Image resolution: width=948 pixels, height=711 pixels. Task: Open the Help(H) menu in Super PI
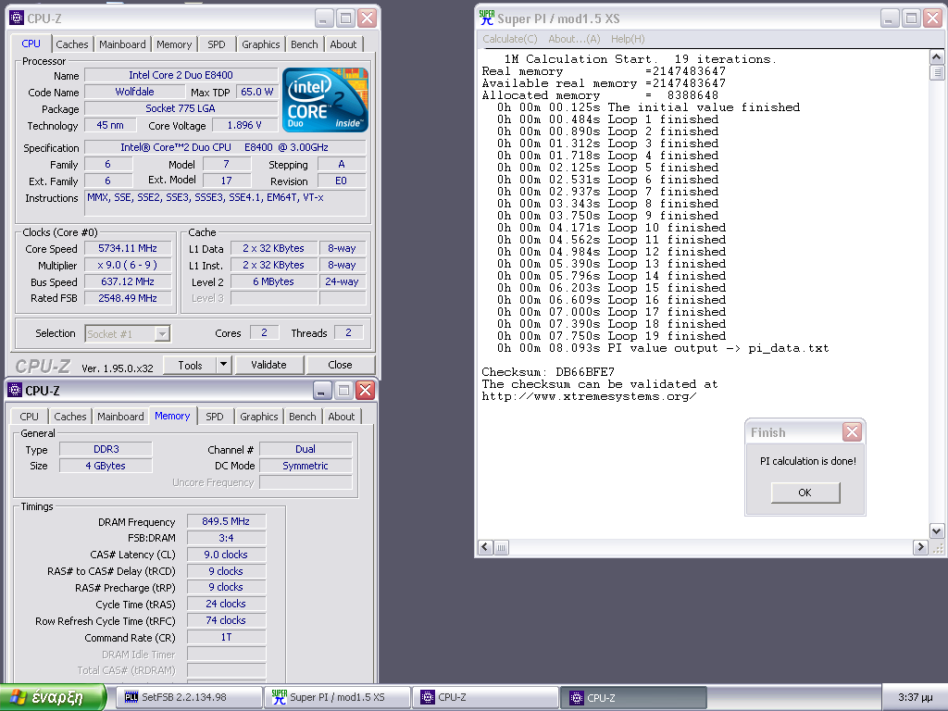pyautogui.click(x=628, y=39)
